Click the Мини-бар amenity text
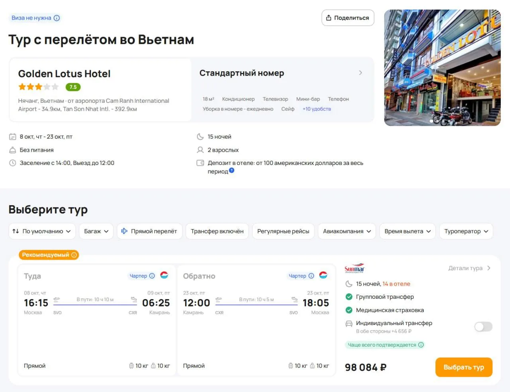The height and width of the screenshot is (392, 510). (x=308, y=99)
